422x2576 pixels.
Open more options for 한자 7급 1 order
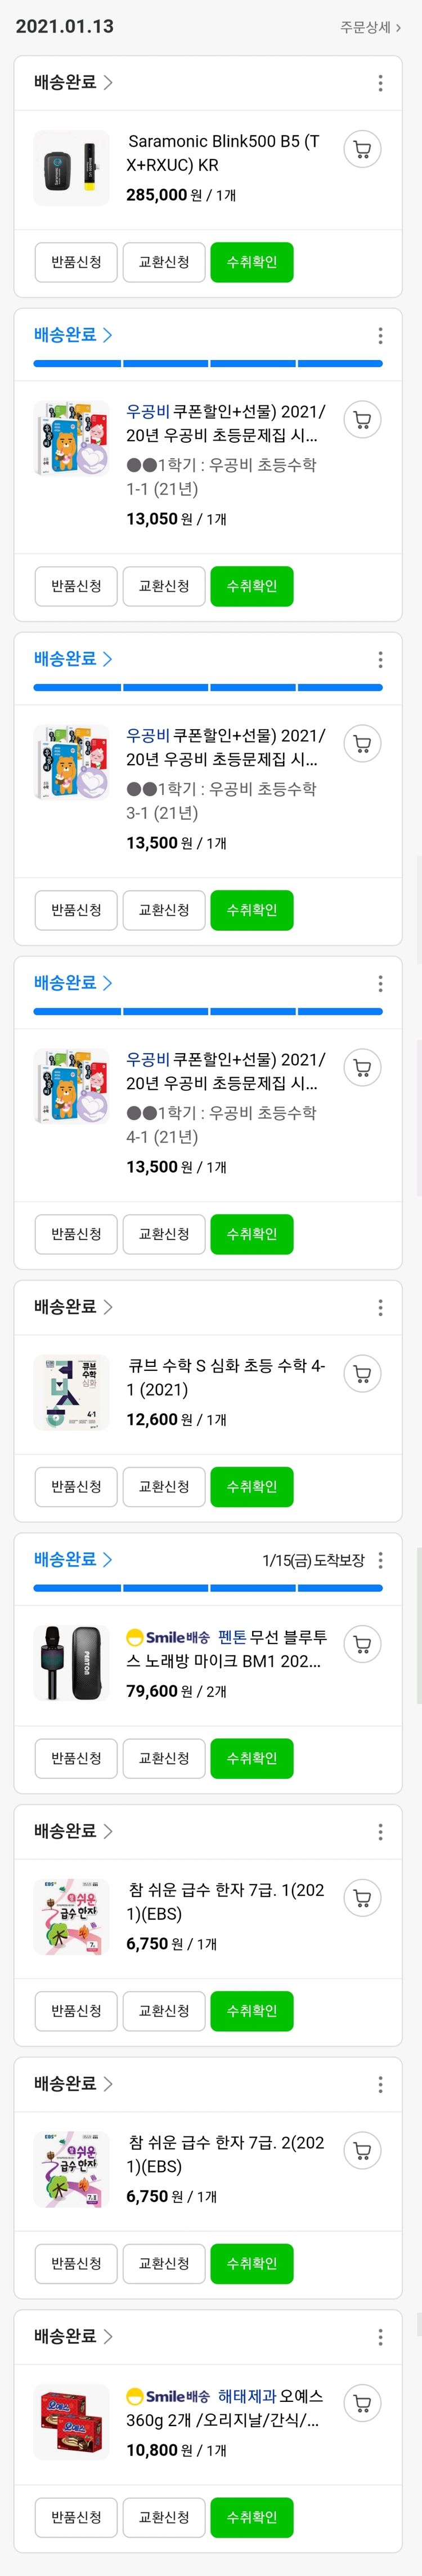point(380,1832)
